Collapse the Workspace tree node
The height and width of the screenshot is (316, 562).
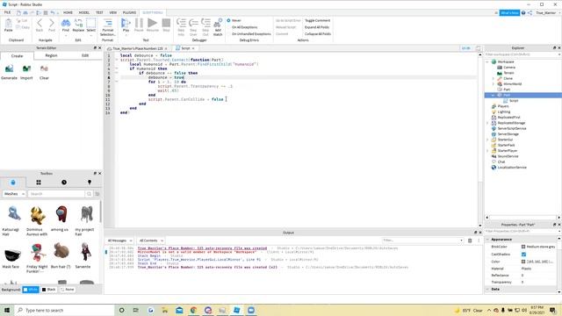tap(487, 61)
